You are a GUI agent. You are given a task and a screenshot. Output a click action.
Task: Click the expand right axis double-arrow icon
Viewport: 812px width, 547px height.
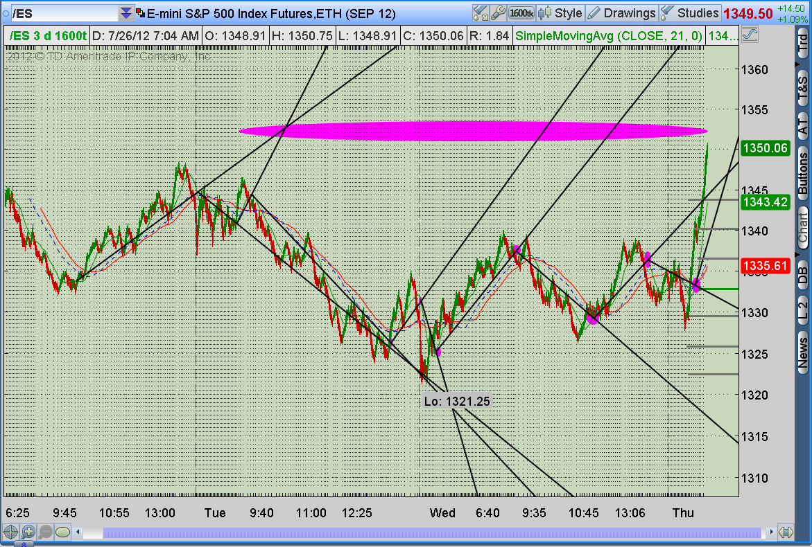click(x=786, y=532)
